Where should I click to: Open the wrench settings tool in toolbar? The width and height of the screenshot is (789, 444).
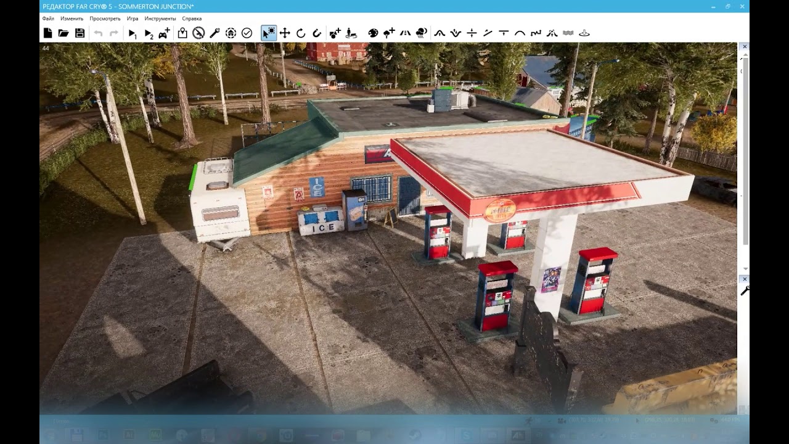tap(215, 33)
